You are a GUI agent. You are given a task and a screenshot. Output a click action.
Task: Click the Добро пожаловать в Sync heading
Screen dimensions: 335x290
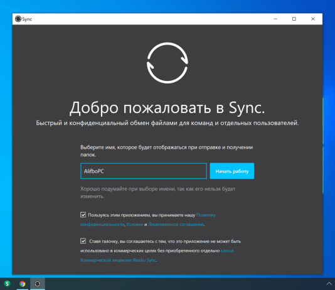point(167,108)
